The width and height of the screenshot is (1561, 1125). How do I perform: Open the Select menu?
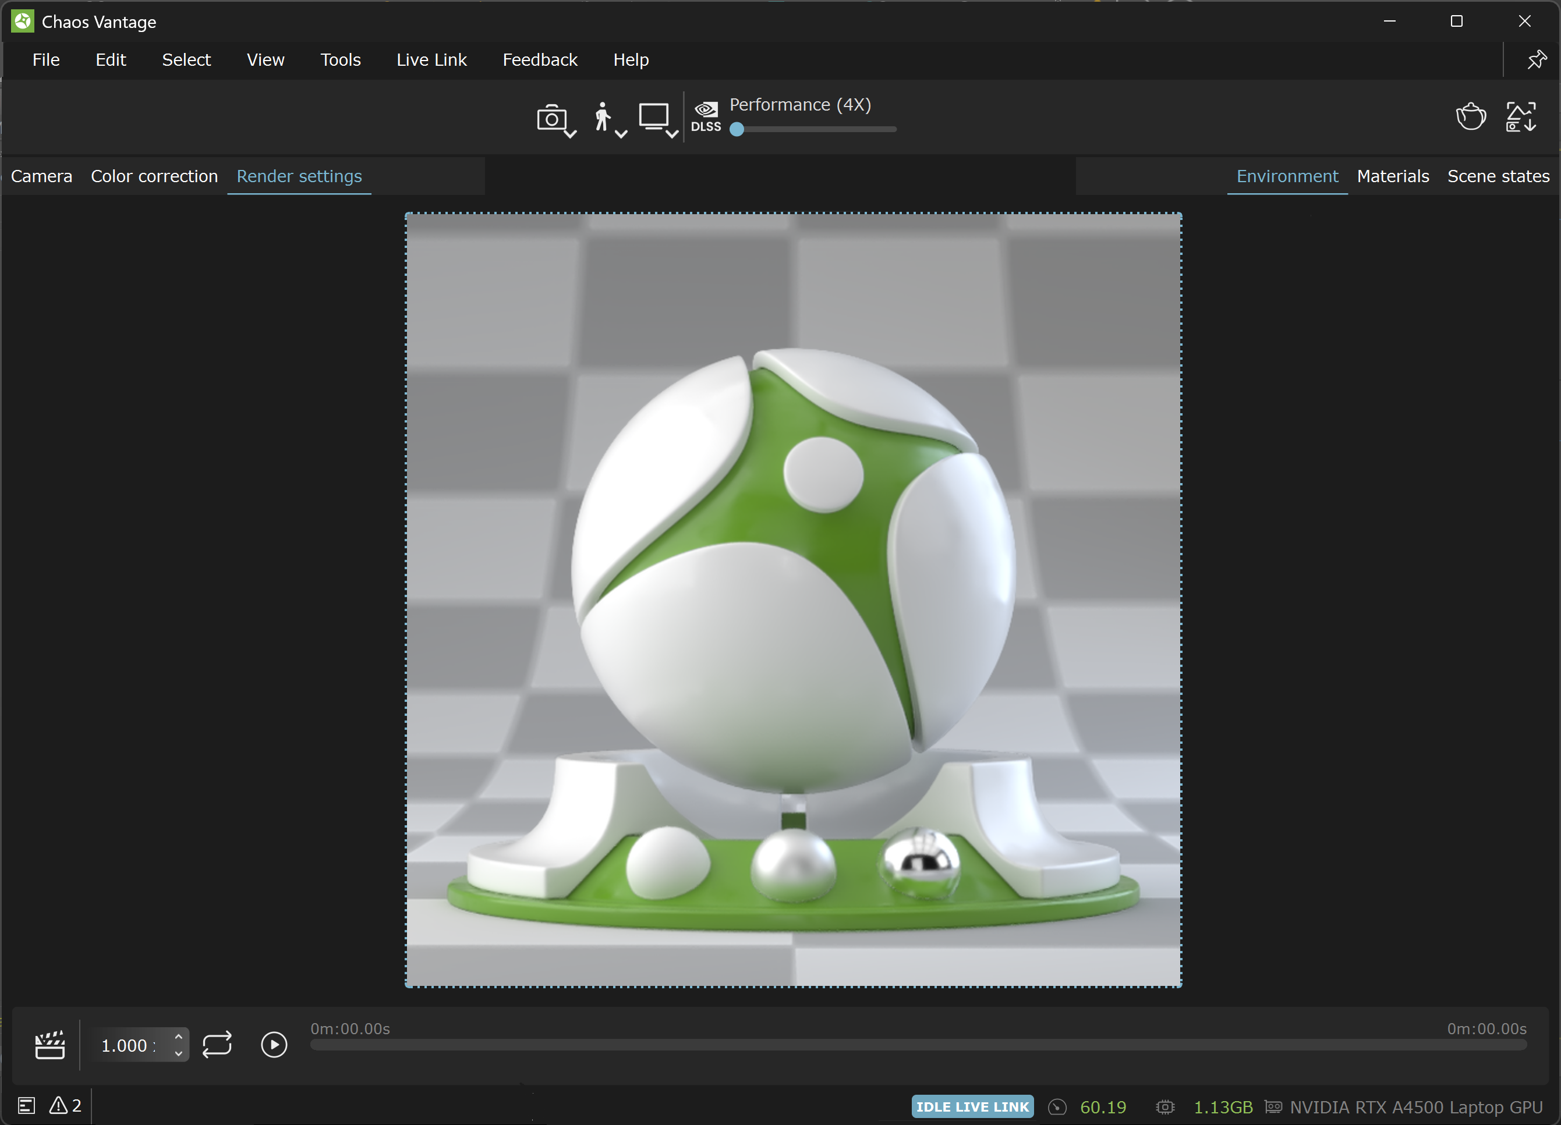[x=186, y=60]
